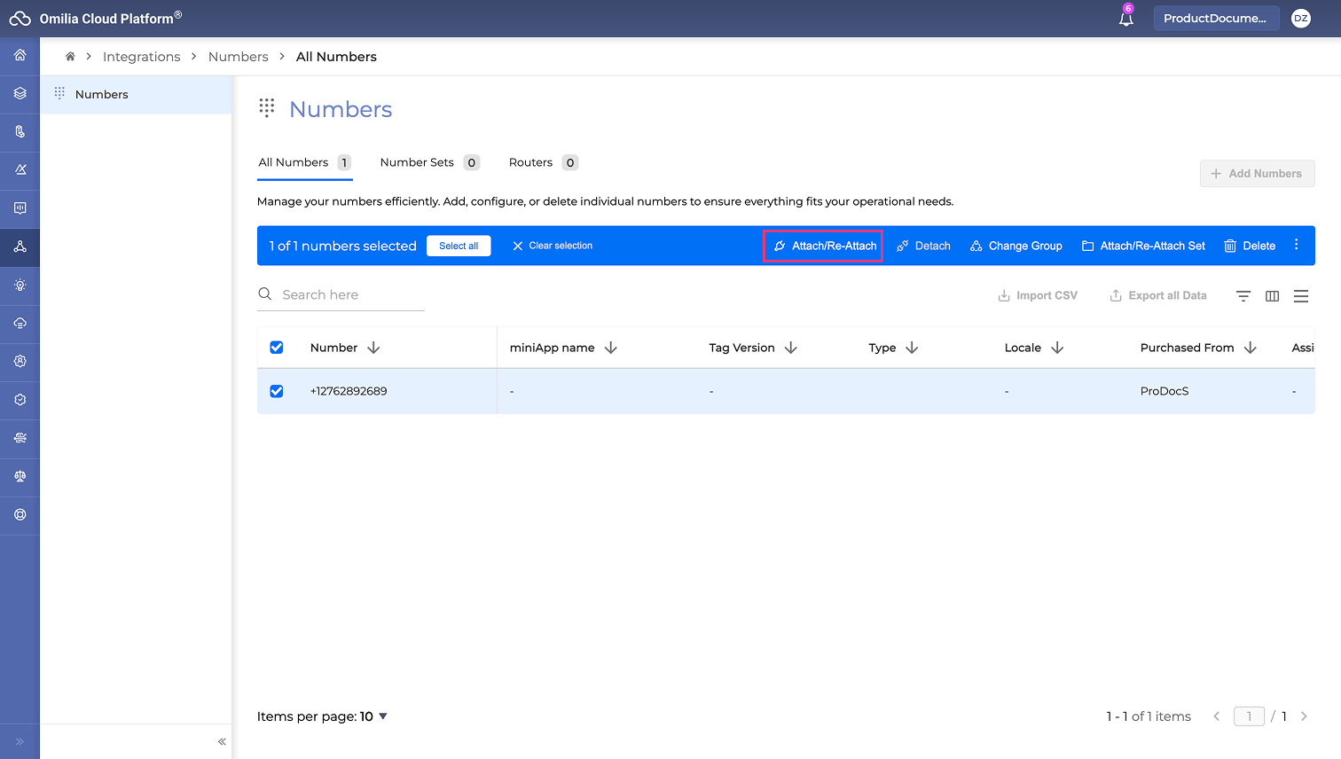Open the phone handset sidebar icon
Viewport: 1341px width, 759px height.
click(20, 131)
